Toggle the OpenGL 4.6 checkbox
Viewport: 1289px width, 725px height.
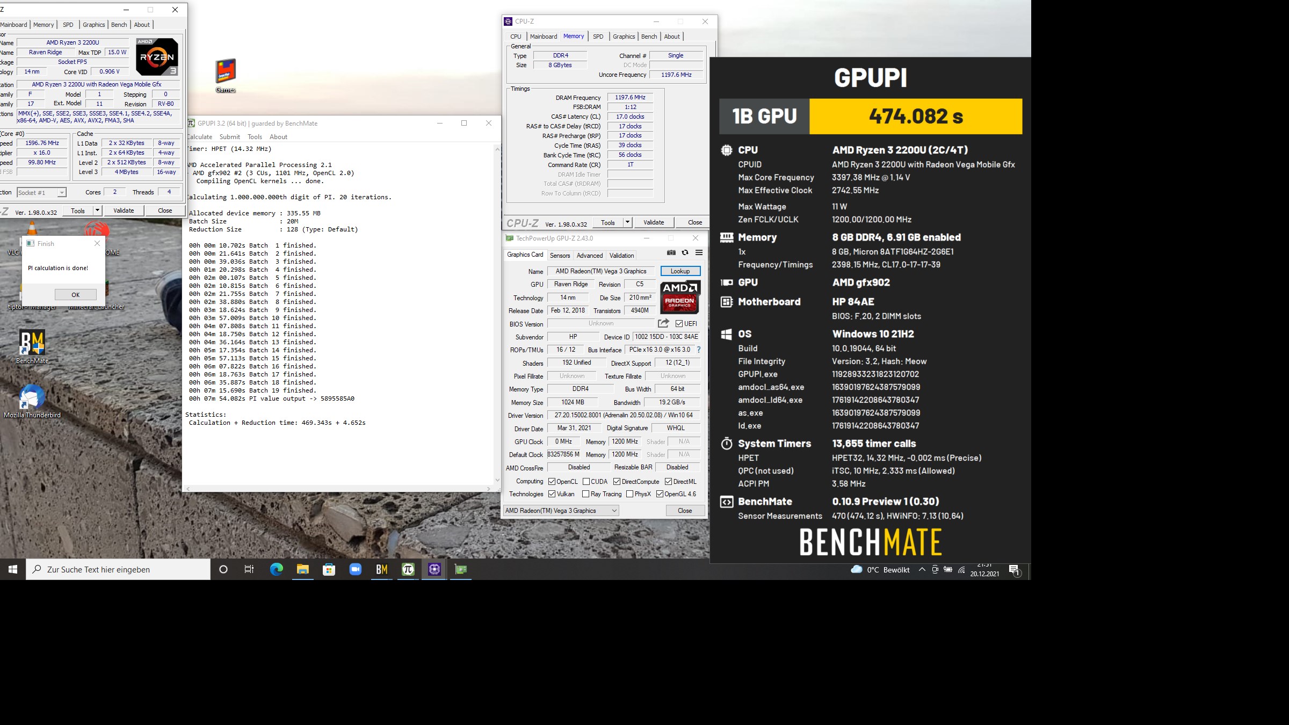pos(660,494)
